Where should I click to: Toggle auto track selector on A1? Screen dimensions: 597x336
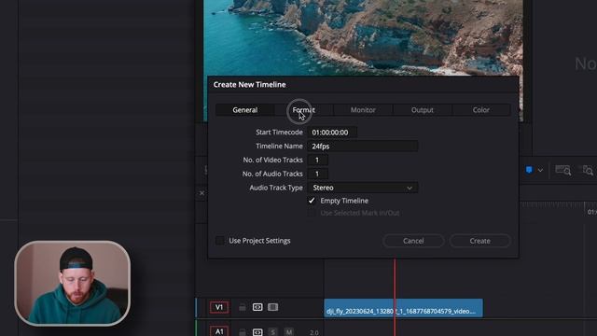pos(257,332)
